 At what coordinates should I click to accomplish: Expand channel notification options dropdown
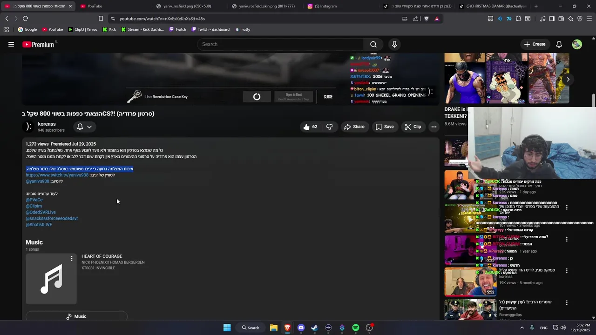coord(84,127)
